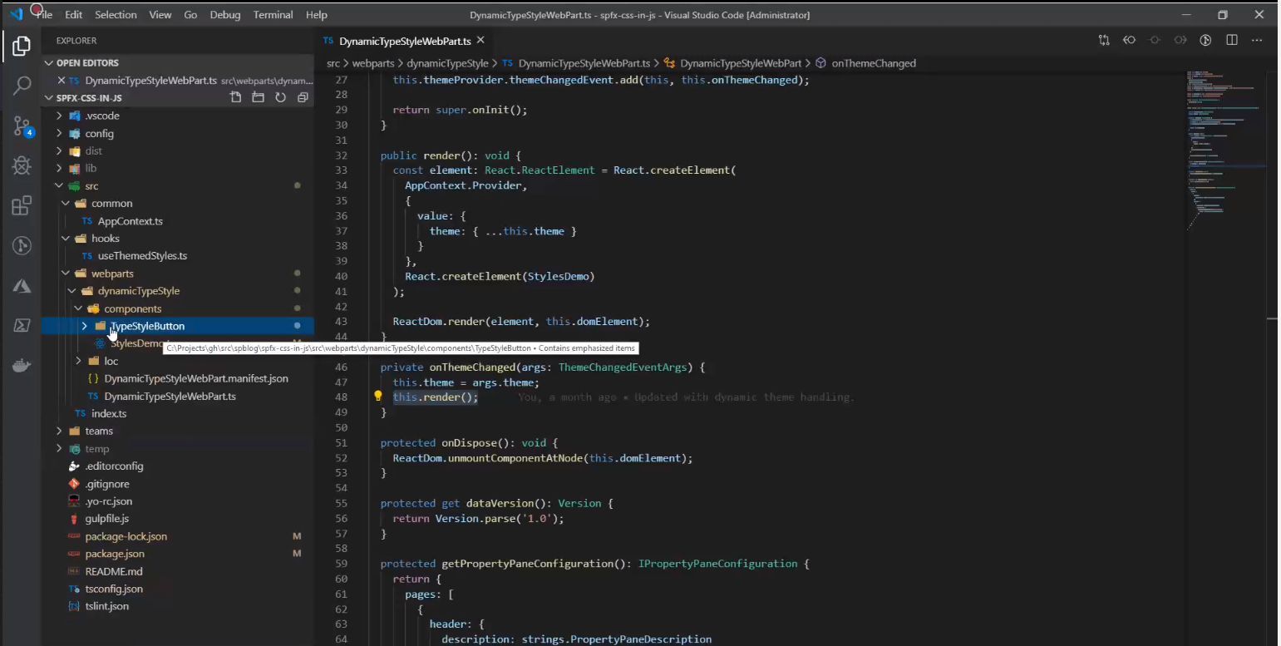Viewport: 1281px width, 646px height.
Task: Open the Search view in activity bar
Action: [x=22, y=85]
